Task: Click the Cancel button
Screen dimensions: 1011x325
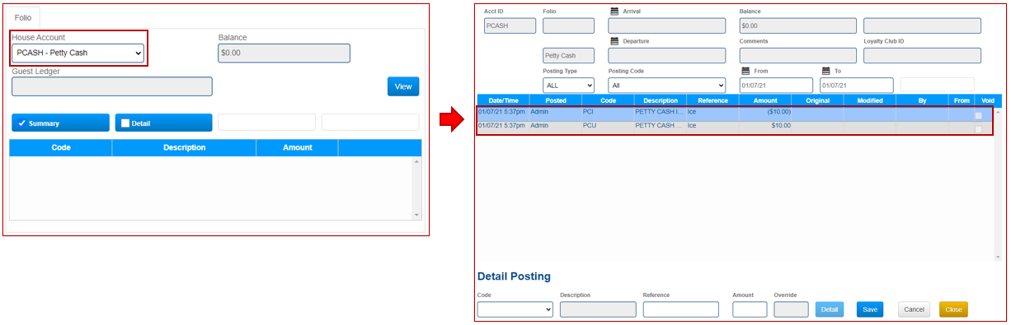Action: (914, 309)
